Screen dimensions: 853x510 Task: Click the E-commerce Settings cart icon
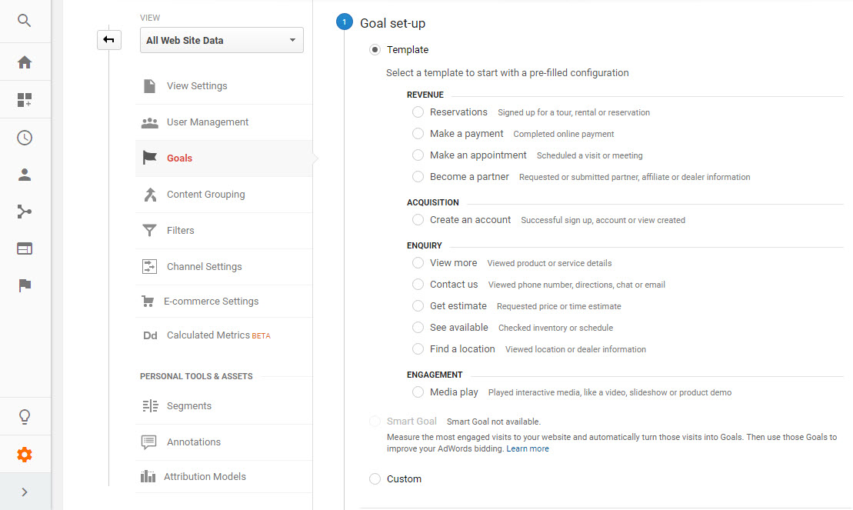coord(148,301)
